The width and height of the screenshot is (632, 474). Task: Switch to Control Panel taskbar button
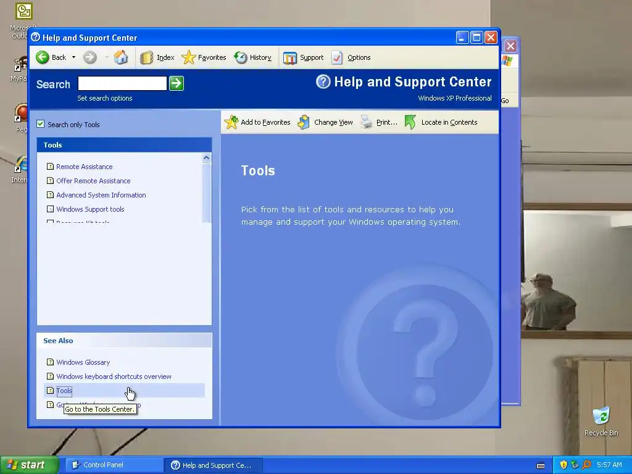click(114, 465)
